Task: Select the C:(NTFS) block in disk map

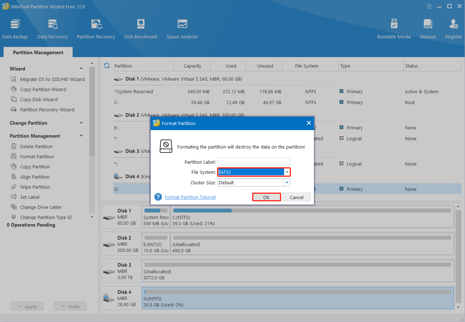Action: coord(312,217)
